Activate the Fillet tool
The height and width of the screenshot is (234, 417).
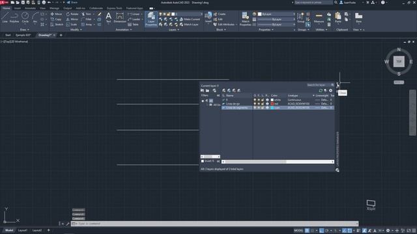coord(86,19)
